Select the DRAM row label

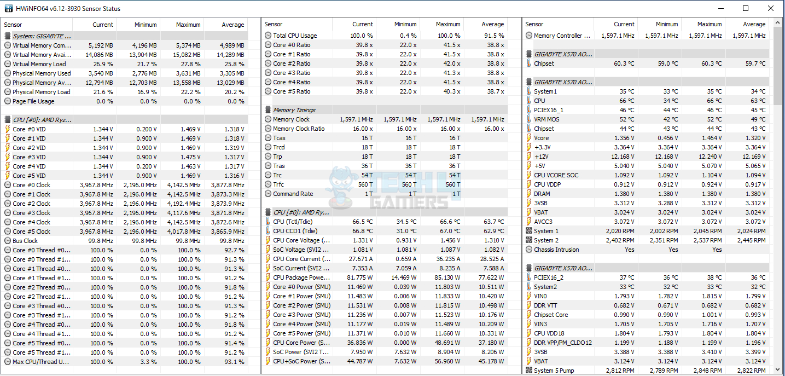click(x=542, y=194)
